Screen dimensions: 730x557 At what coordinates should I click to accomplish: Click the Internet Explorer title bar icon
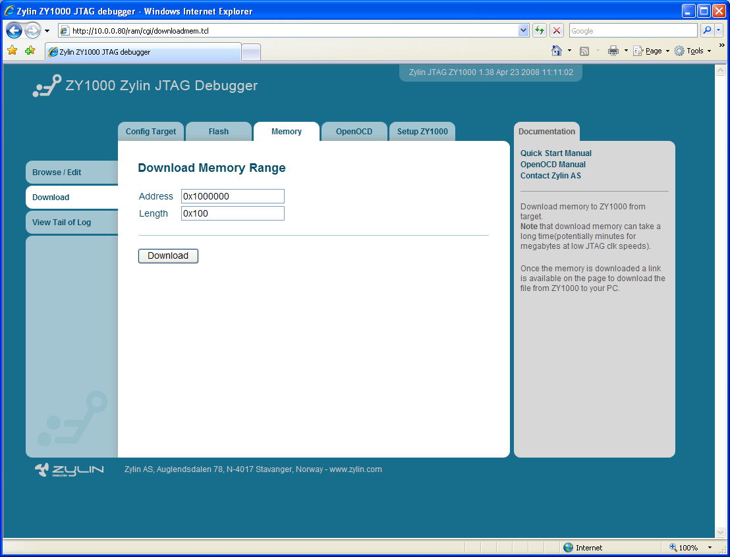9,11
